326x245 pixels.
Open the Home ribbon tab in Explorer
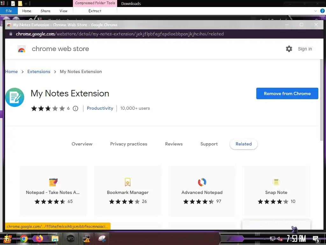pos(27,11)
